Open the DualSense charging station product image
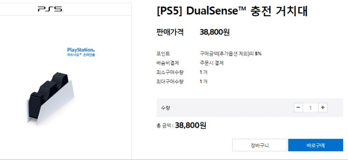The image size is (348, 160). point(50,98)
